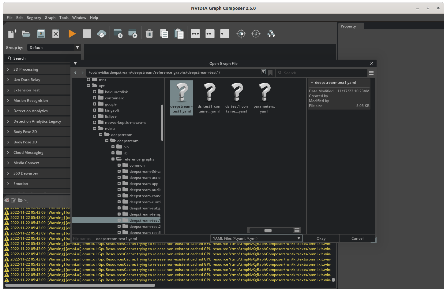Click the console edit pencil icon
The height and width of the screenshot is (292, 447).
point(13,200)
